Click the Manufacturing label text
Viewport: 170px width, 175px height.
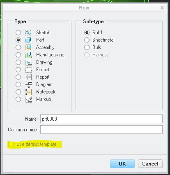tap(50, 55)
